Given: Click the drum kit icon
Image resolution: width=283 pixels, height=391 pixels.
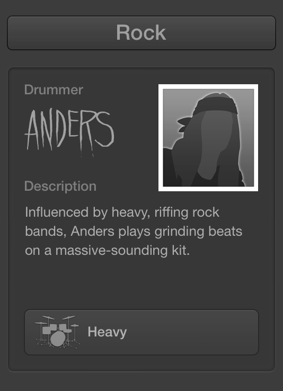Looking at the screenshot, I should click(x=58, y=332).
